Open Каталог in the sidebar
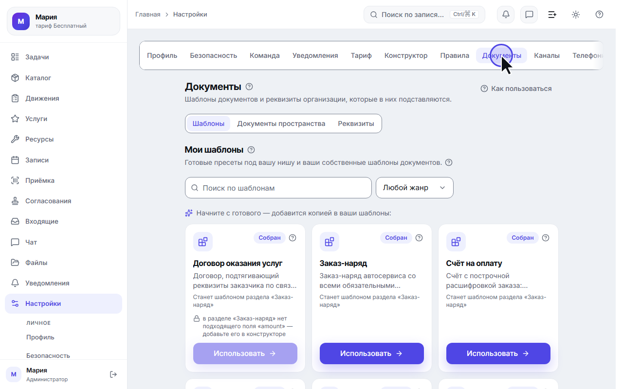 63,78
